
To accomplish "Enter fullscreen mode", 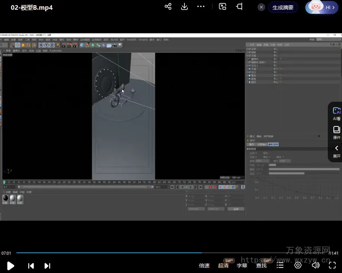I will (332, 265).
